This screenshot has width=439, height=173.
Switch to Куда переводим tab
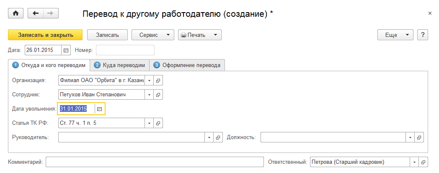(120, 65)
